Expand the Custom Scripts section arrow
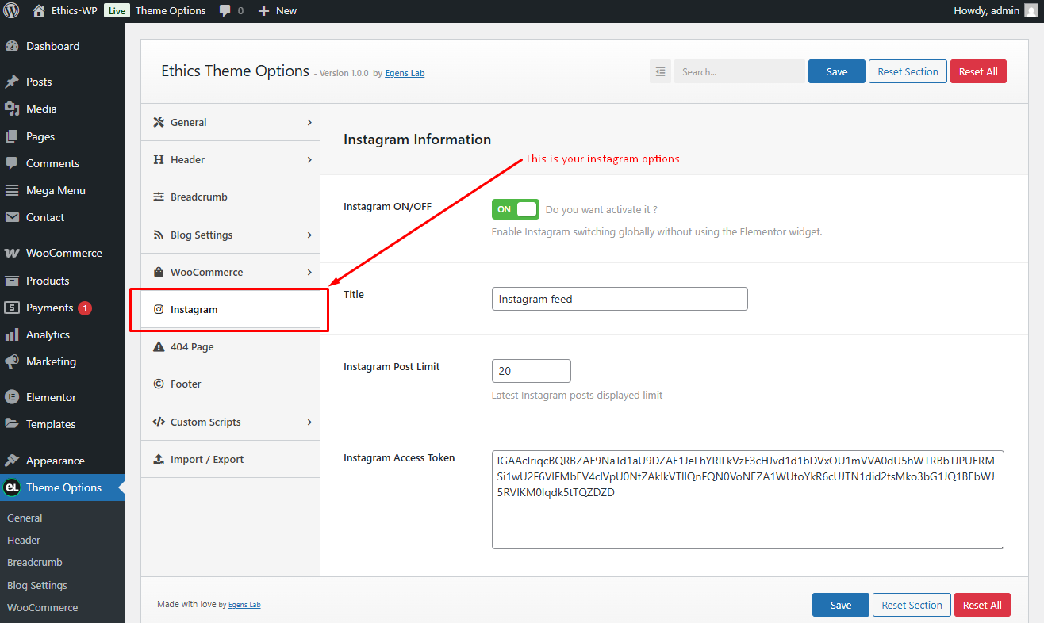This screenshot has width=1044, height=623. tap(309, 422)
